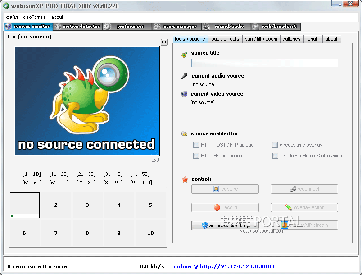Select source range [71 - 80]

point(86,183)
